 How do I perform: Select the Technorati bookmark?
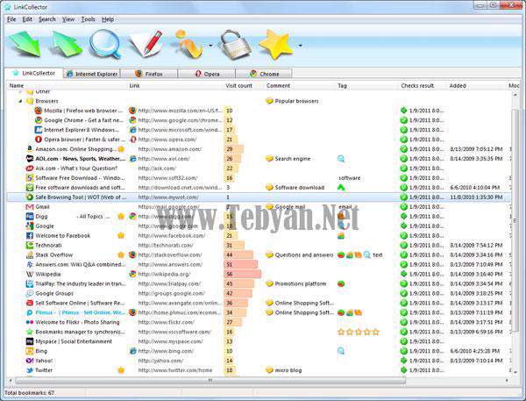48,246
